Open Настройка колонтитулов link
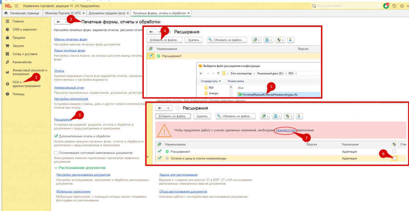409x211 pixels. 71,99
